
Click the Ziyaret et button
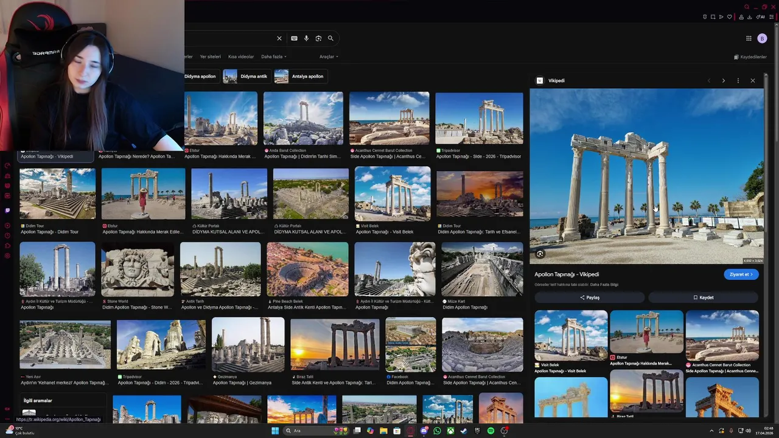pyautogui.click(x=741, y=274)
